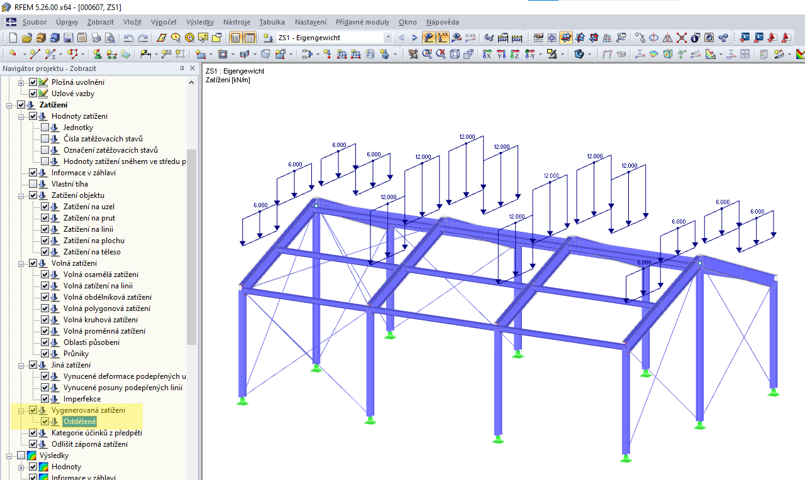Uncheck the Odlišit záporná zatížení checkbox
This screenshot has height=480, width=805.
[33, 444]
